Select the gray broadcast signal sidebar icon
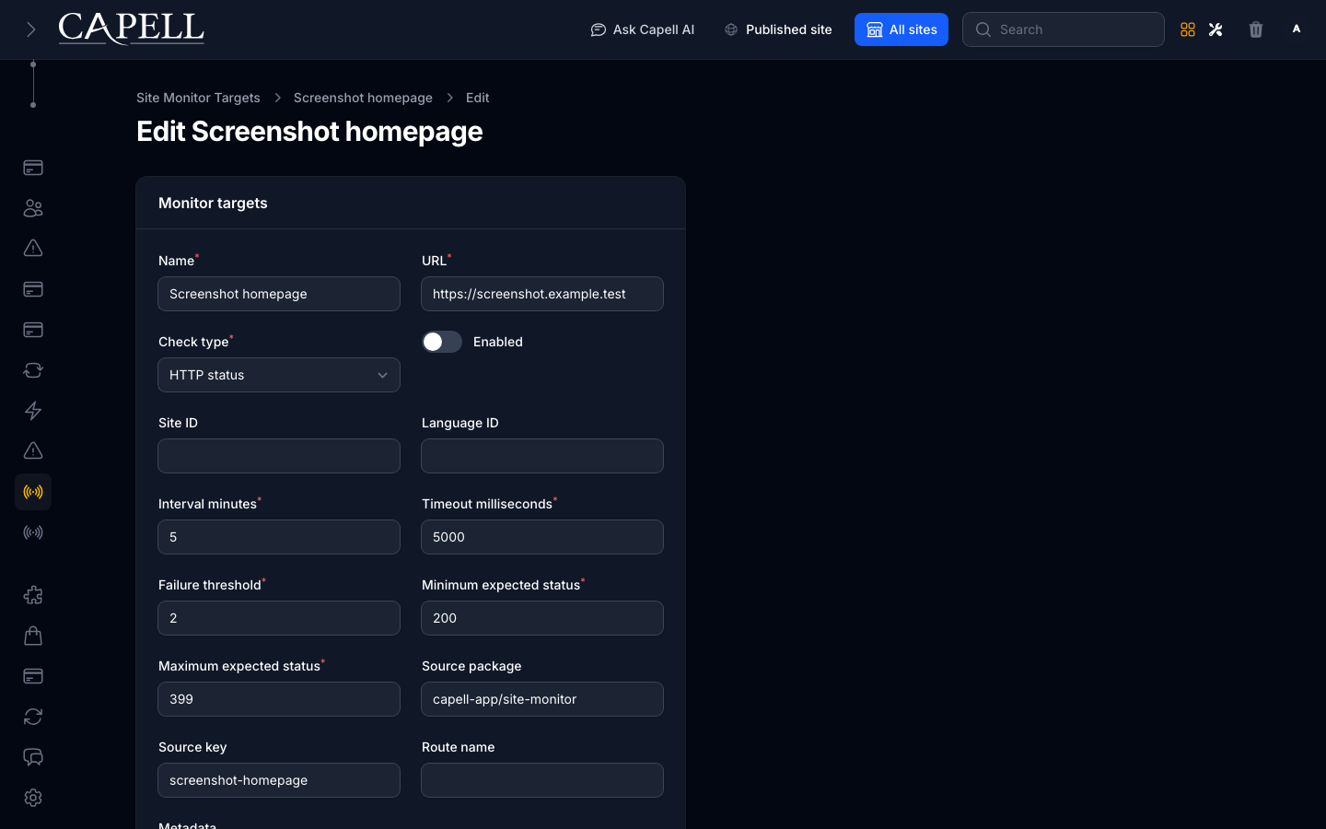Image resolution: width=1326 pixels, height=829 pixels. (33, 532)
